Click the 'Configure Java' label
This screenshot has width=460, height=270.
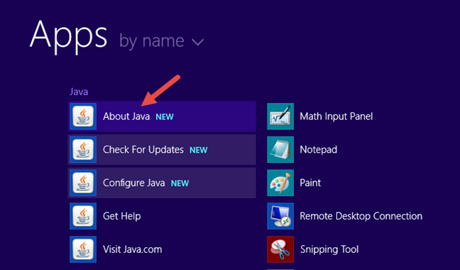click(133, 183)
